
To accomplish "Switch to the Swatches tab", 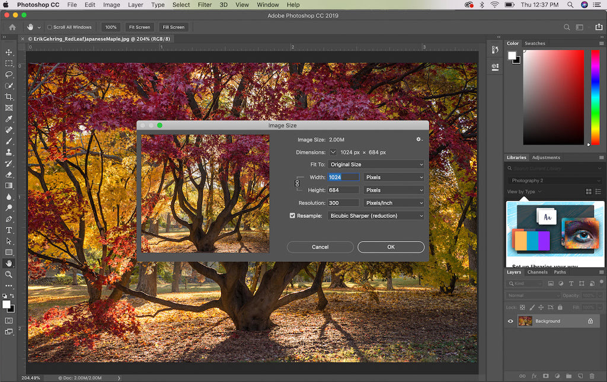I will coord(535,43).
